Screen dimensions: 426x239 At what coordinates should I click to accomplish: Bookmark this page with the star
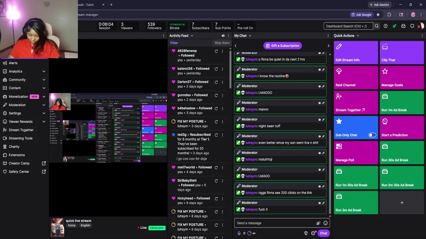tap(378, 15)
